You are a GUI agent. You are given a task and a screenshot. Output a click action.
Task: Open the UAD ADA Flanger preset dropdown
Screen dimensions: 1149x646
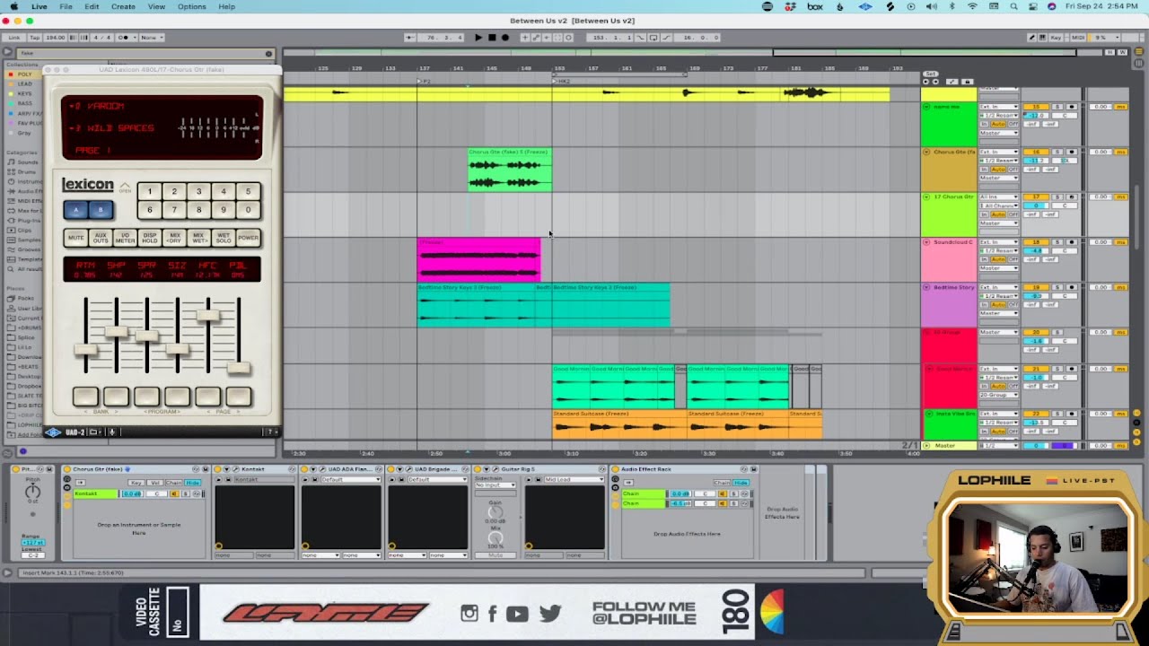click(350, 479)
